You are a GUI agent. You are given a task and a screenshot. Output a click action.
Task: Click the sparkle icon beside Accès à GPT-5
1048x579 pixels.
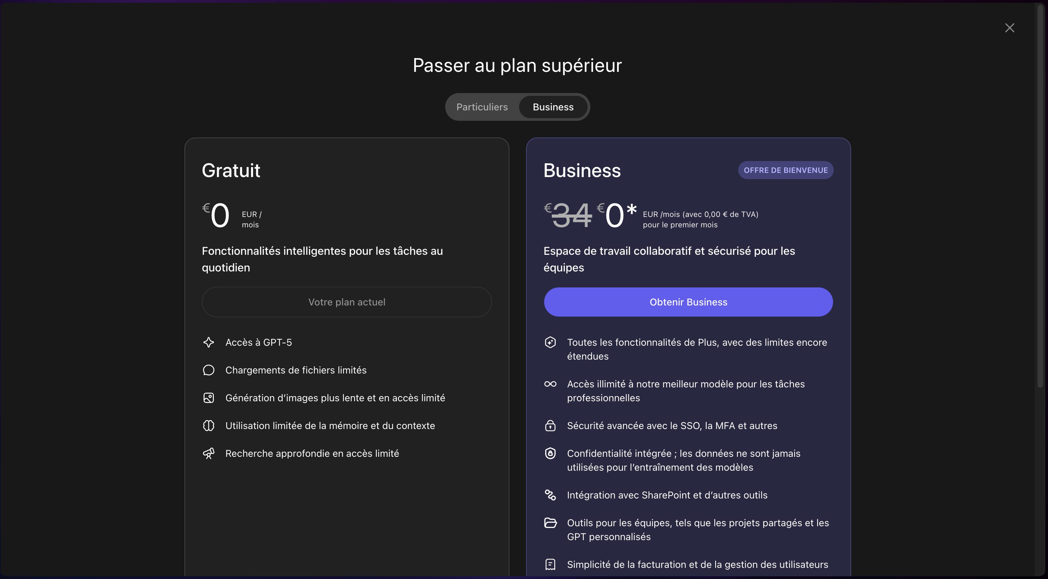[209, 342]
